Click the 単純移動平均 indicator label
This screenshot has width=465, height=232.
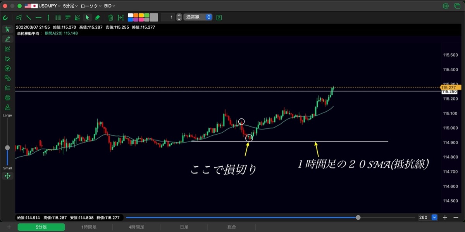(29, 33)
